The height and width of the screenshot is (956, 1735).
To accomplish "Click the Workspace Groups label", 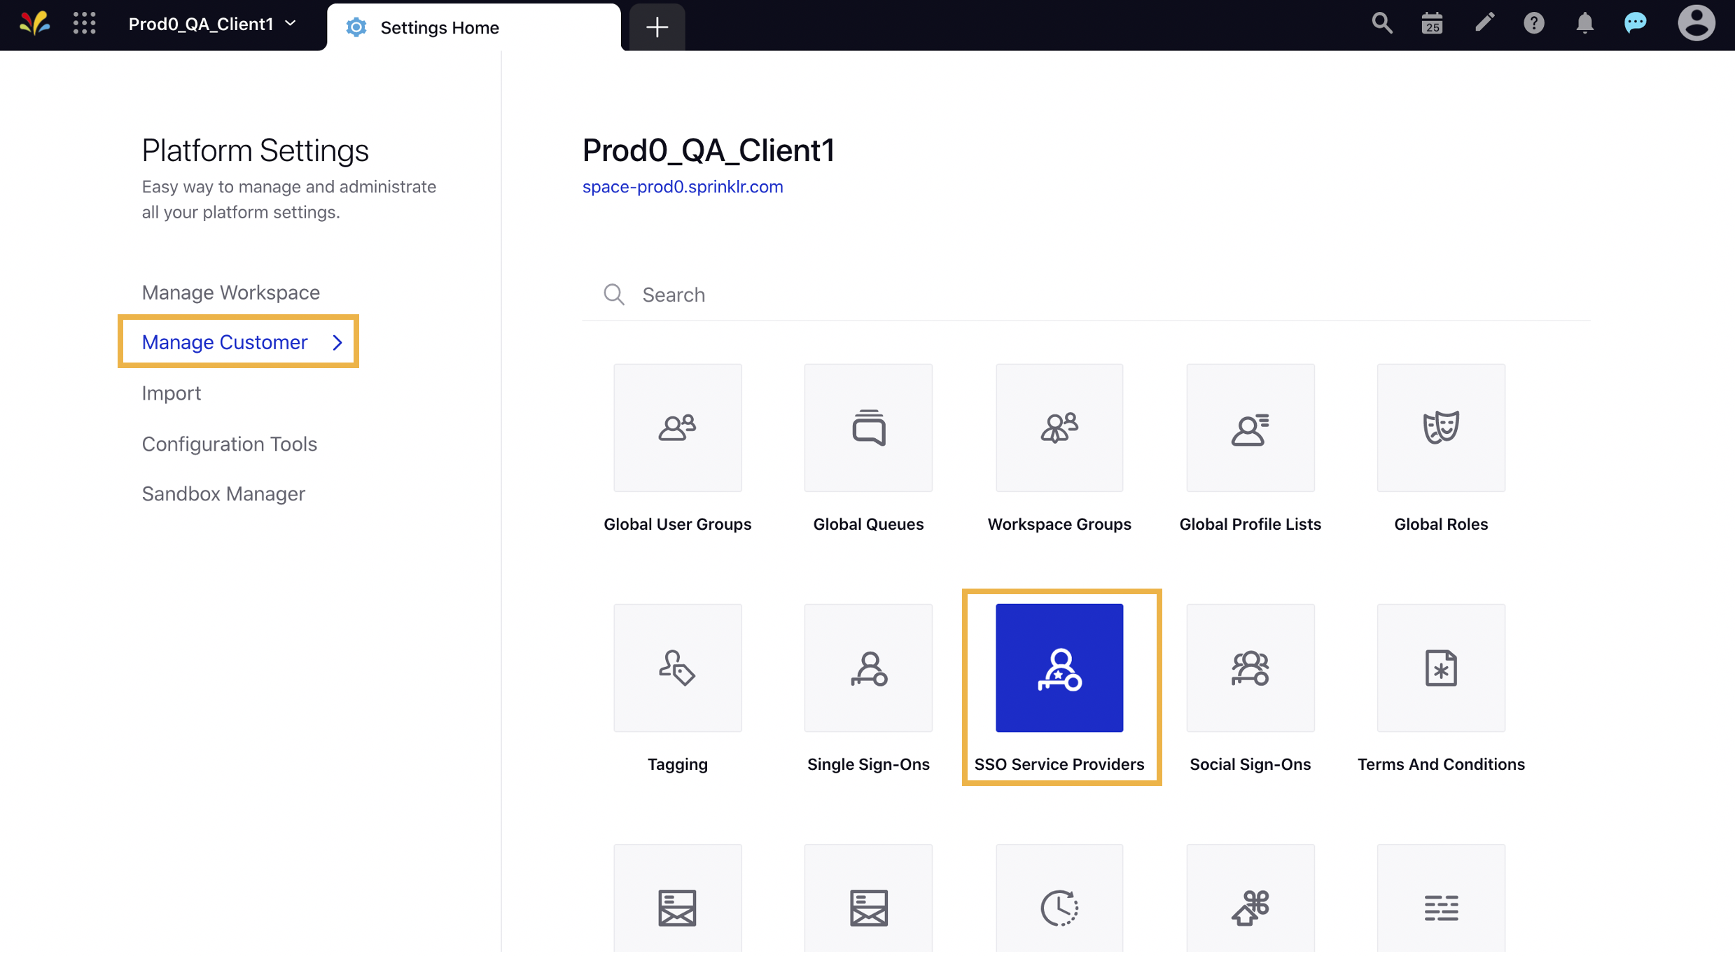I will pyautogui.click(x=1059, y=524).
